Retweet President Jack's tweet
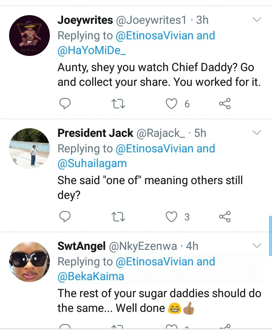 pyautogui.click(x=118, y=217)
